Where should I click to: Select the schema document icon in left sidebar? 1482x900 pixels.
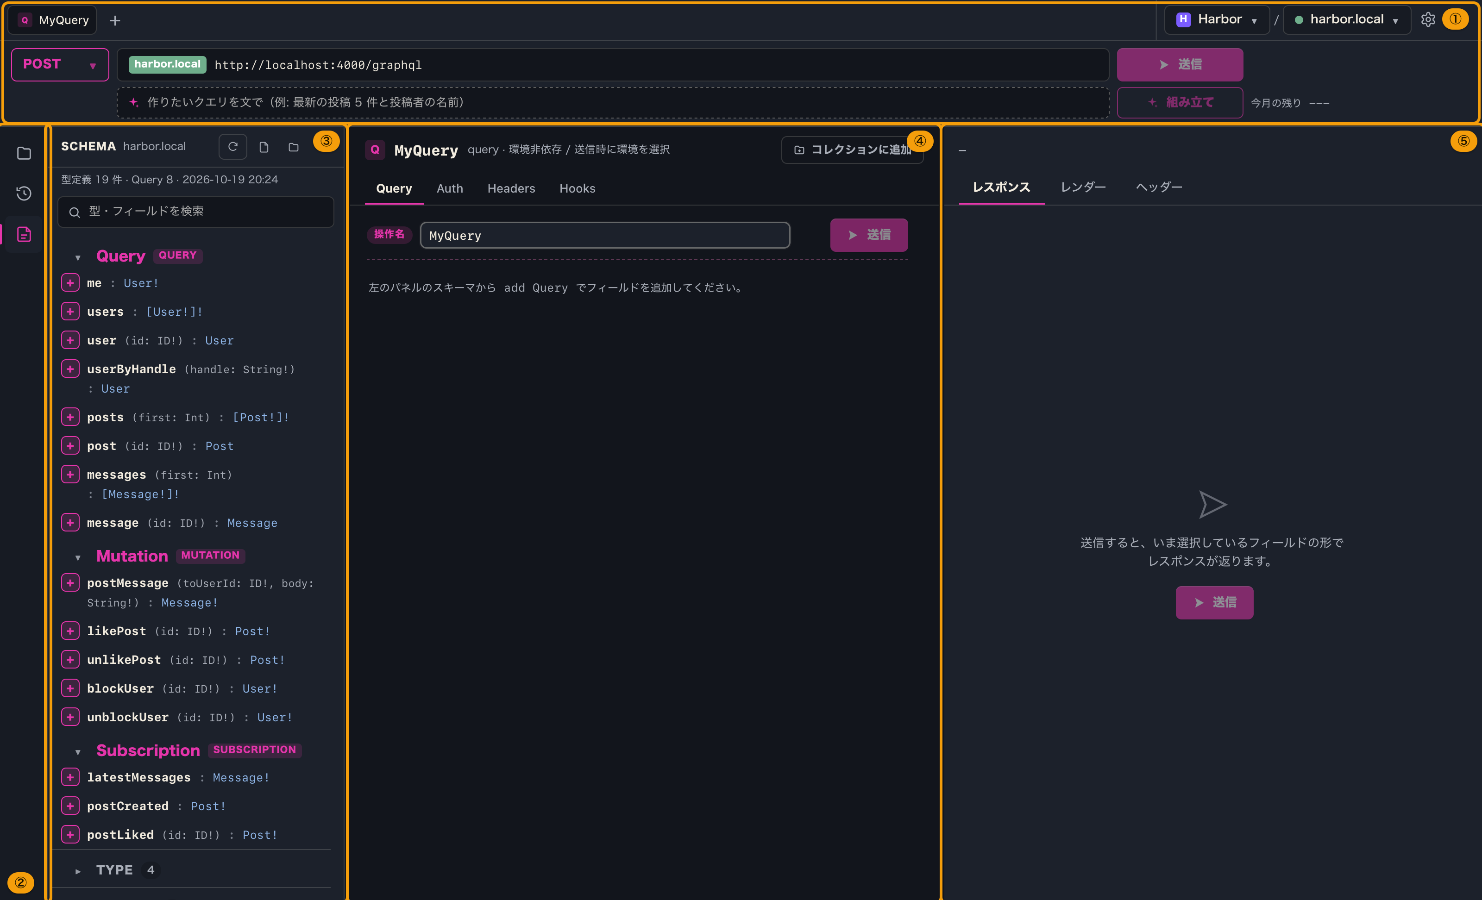(x=24, y=234)
